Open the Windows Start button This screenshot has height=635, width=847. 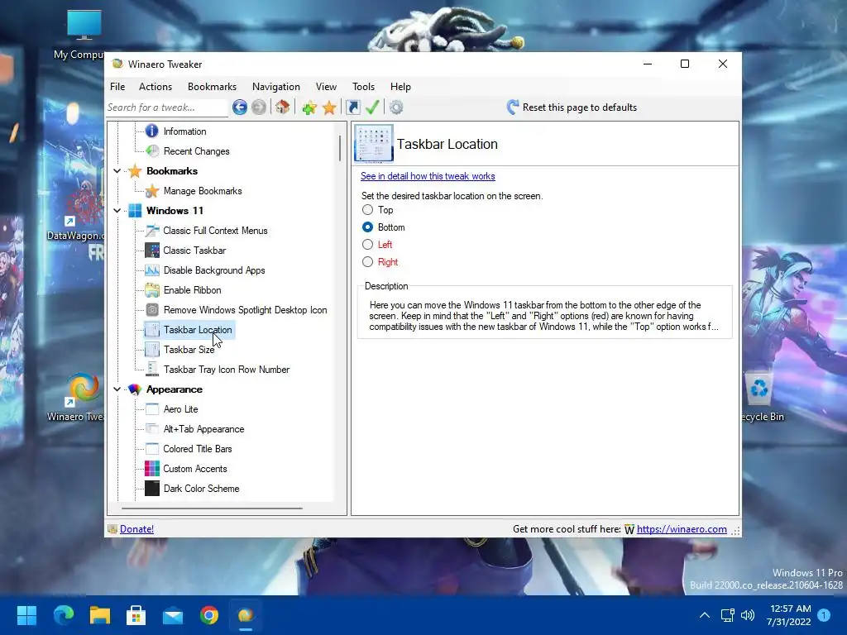pyautogui.click(x=26, y=615)
